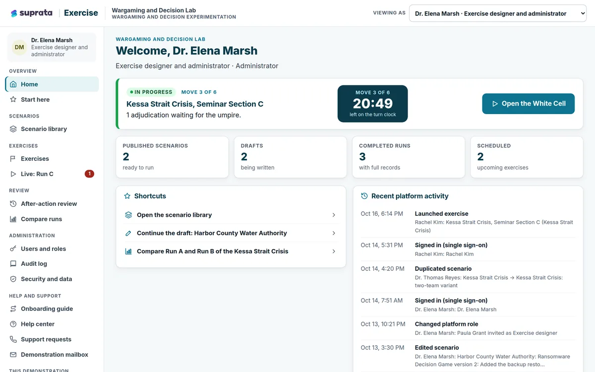Compare Run A and Run B shortcut link
The image size is (595, 372).
231,251
